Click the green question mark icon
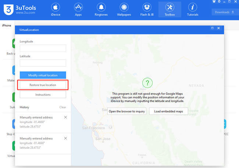 tap(147, 83)
